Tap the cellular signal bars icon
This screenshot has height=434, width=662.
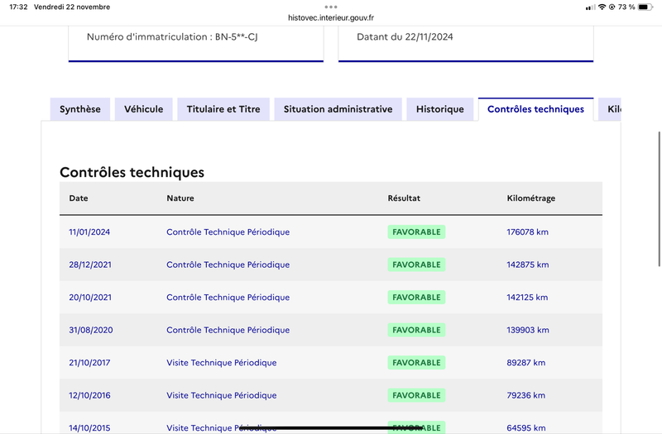coord(591,7)
